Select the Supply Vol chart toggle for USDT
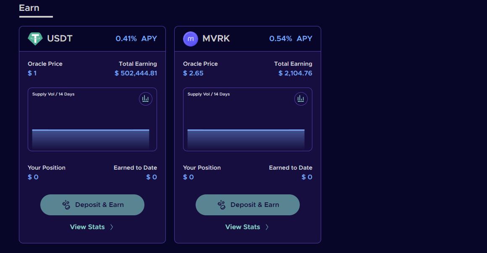487x253 pixels. click(x=146, y=98)
